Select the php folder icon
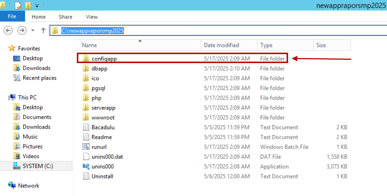Screen dimensions: 387x196 click(x=86, y=98)
